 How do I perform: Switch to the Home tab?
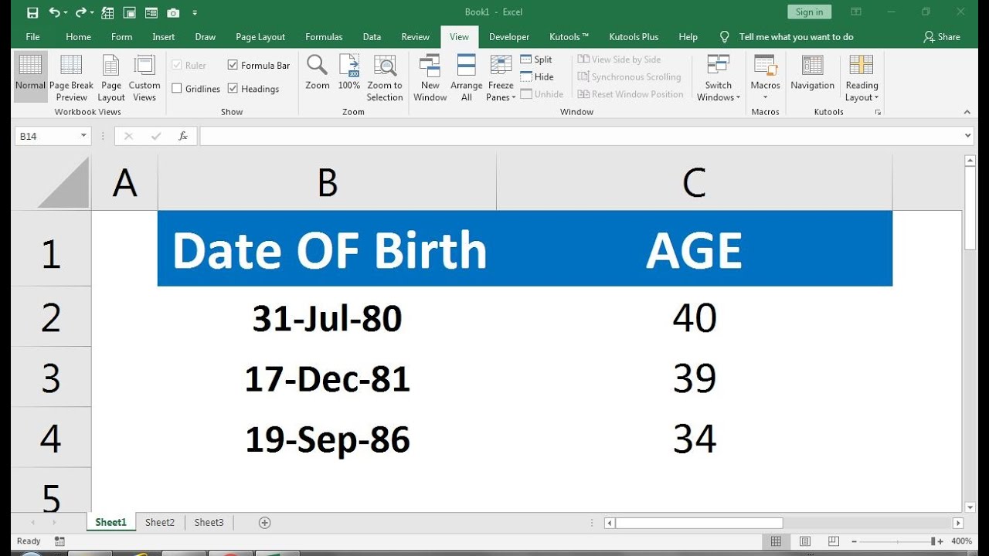[79, 36]
